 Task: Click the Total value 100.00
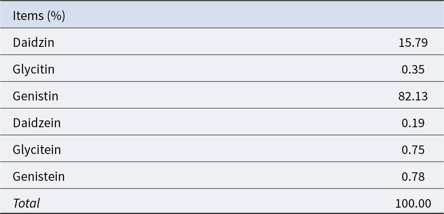tap(413, 203)
